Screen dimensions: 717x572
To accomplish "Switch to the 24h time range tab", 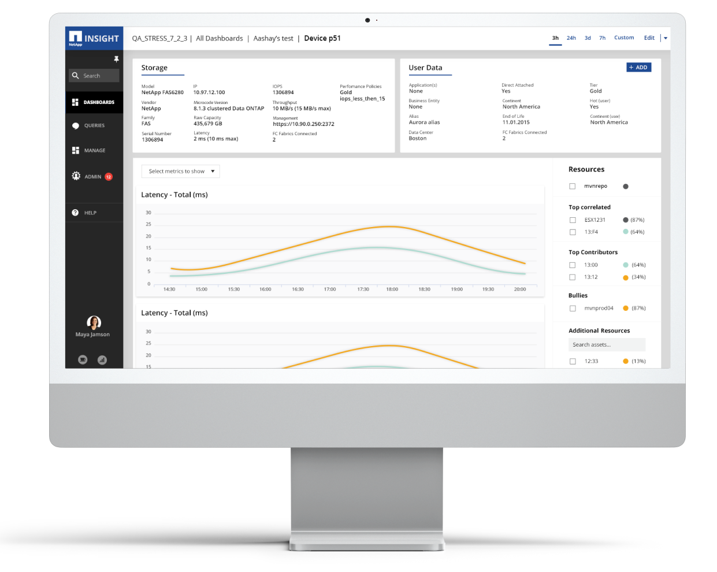I will 571,38.
